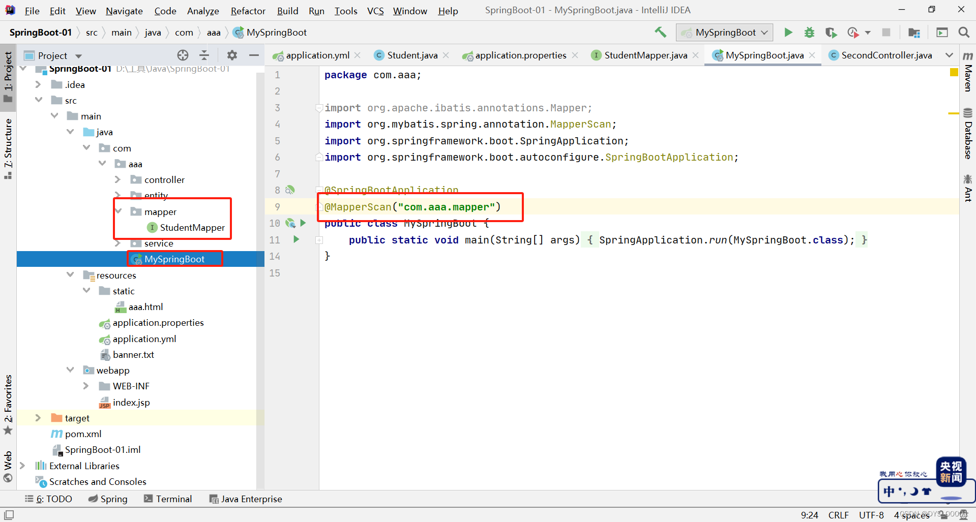
Task: Open Search Everywhere with the magnifier icon
Action: [964, 32]
